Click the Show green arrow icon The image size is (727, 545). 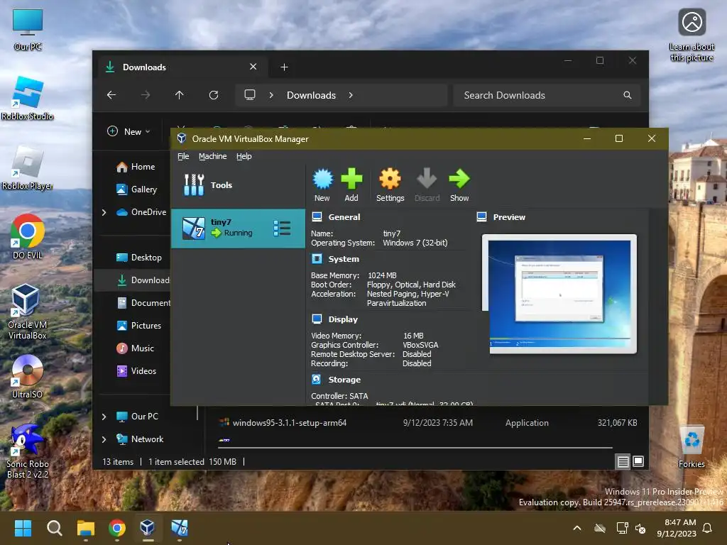[459, 185]
